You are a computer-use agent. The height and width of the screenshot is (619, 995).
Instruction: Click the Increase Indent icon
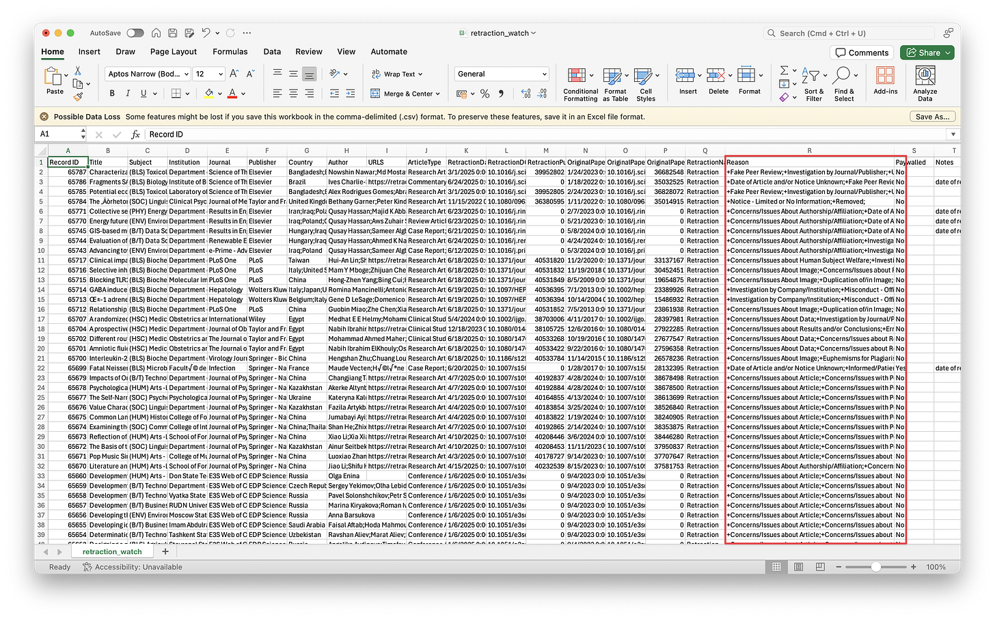pos(351,94)
